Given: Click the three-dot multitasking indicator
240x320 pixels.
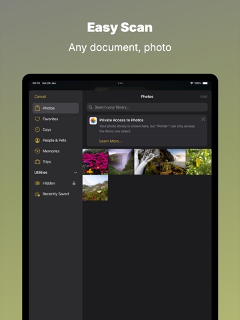Looking at the screenshot, I should (120, 83).
